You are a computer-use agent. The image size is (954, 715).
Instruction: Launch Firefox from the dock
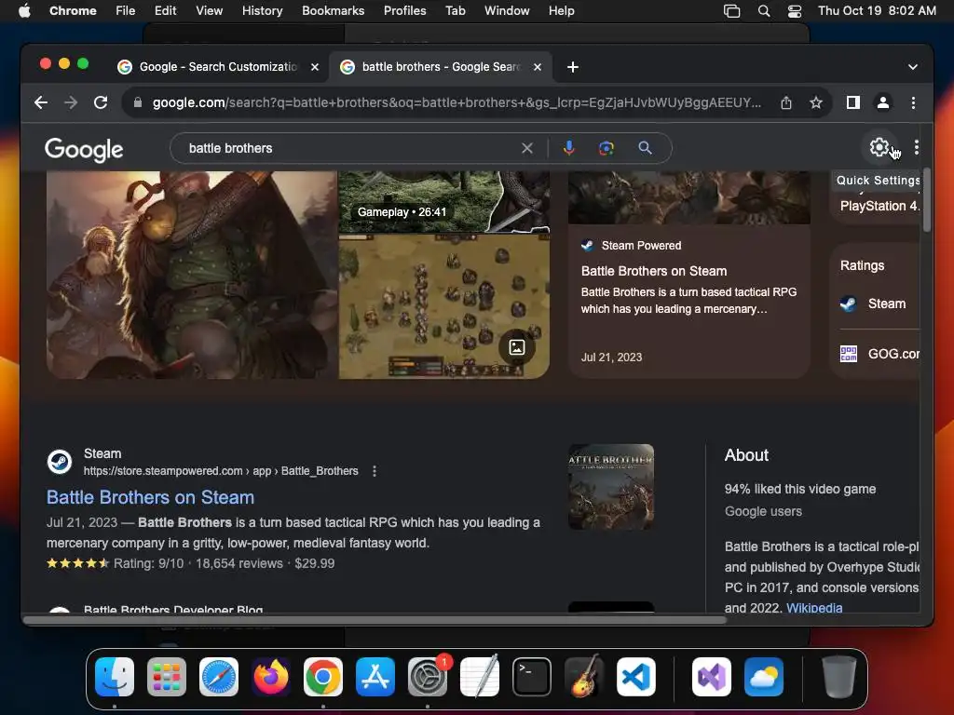[x=271, y=677]
